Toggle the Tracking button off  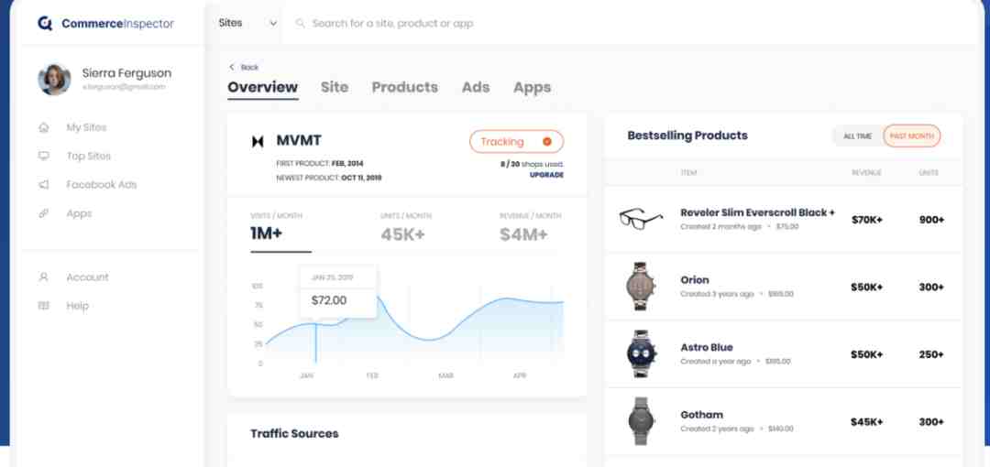pos(516,141)
